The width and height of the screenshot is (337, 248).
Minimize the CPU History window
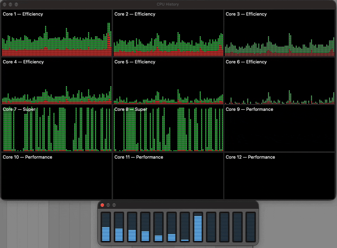coord(10,4)
